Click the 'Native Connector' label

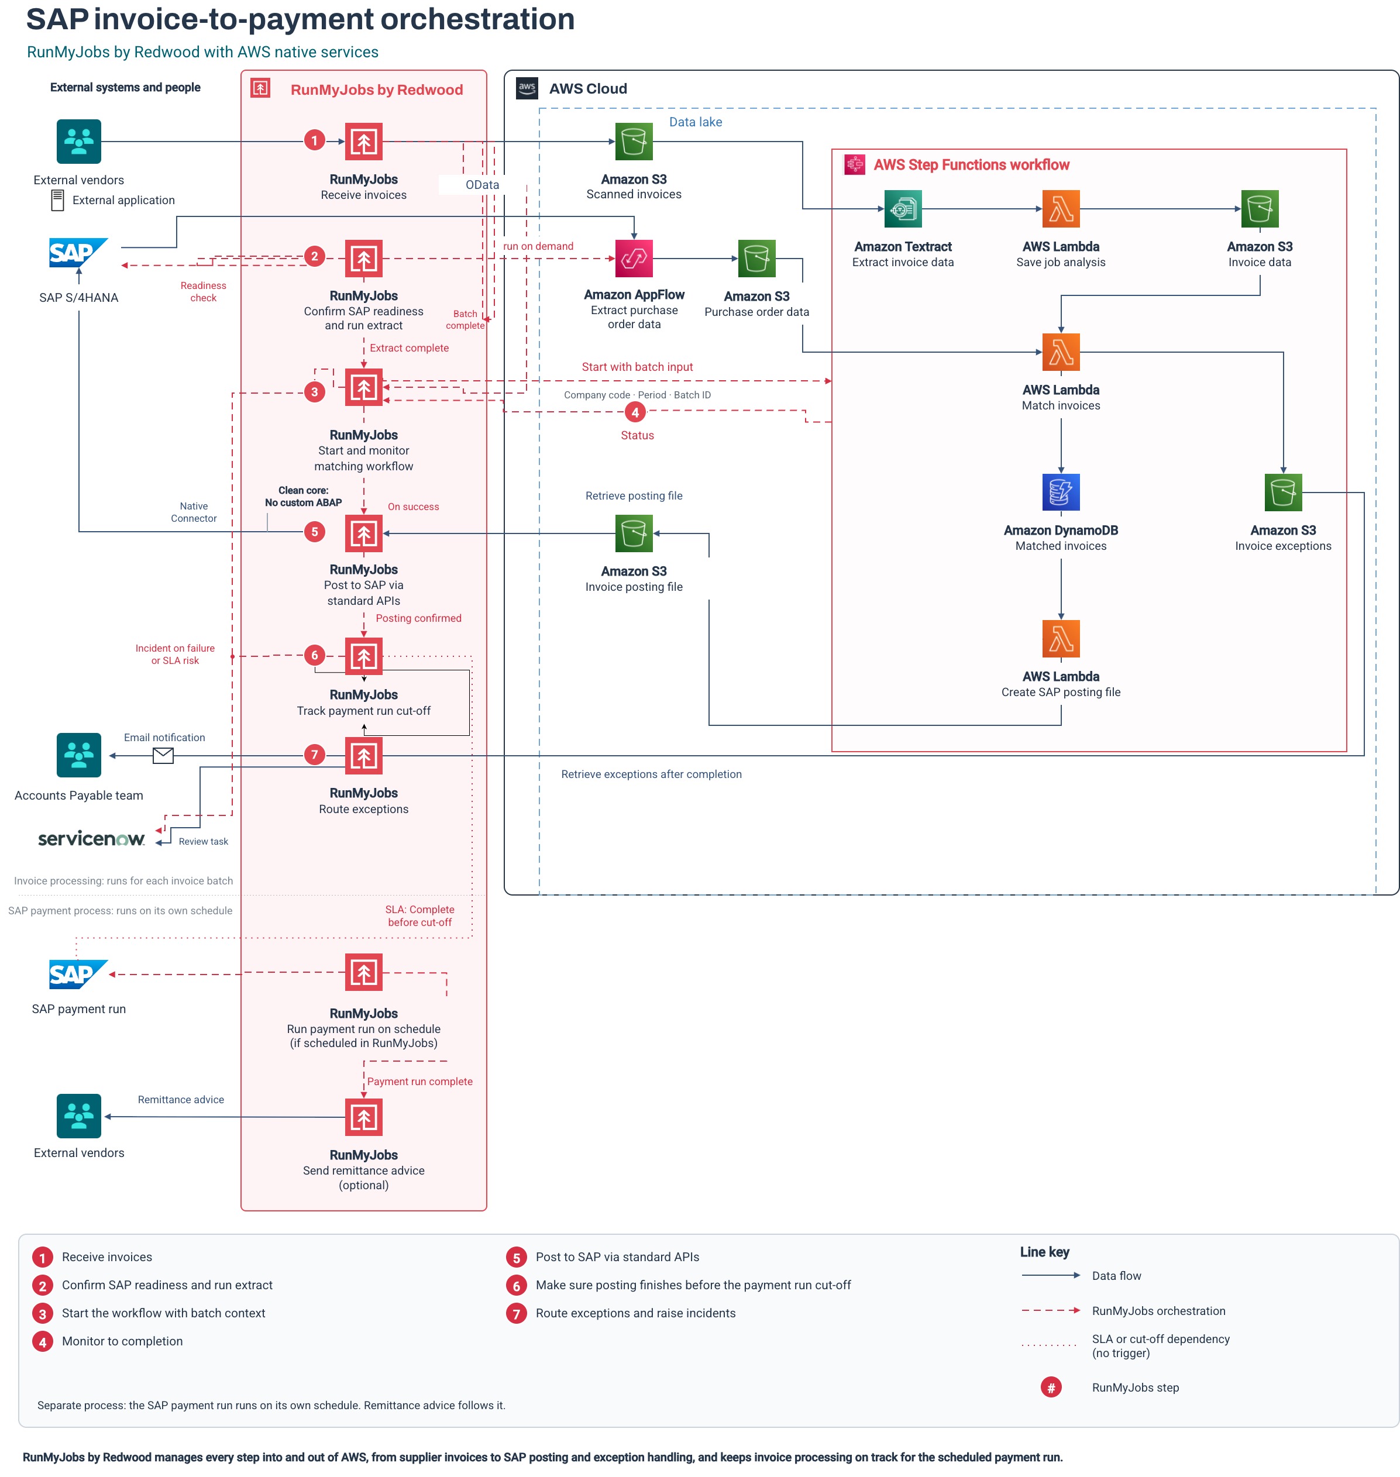[193, 512]
